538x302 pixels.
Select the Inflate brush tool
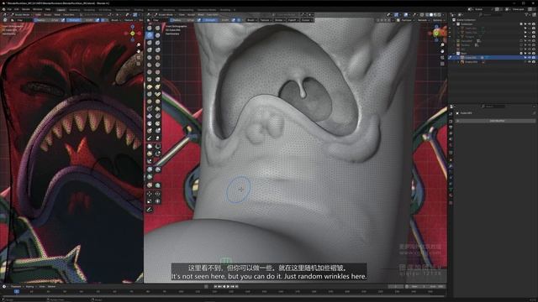(150, 50)
